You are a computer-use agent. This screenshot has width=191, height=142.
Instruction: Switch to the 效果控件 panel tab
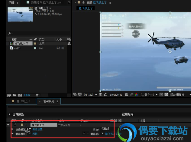pyautogui.click(x=46, y=2)
